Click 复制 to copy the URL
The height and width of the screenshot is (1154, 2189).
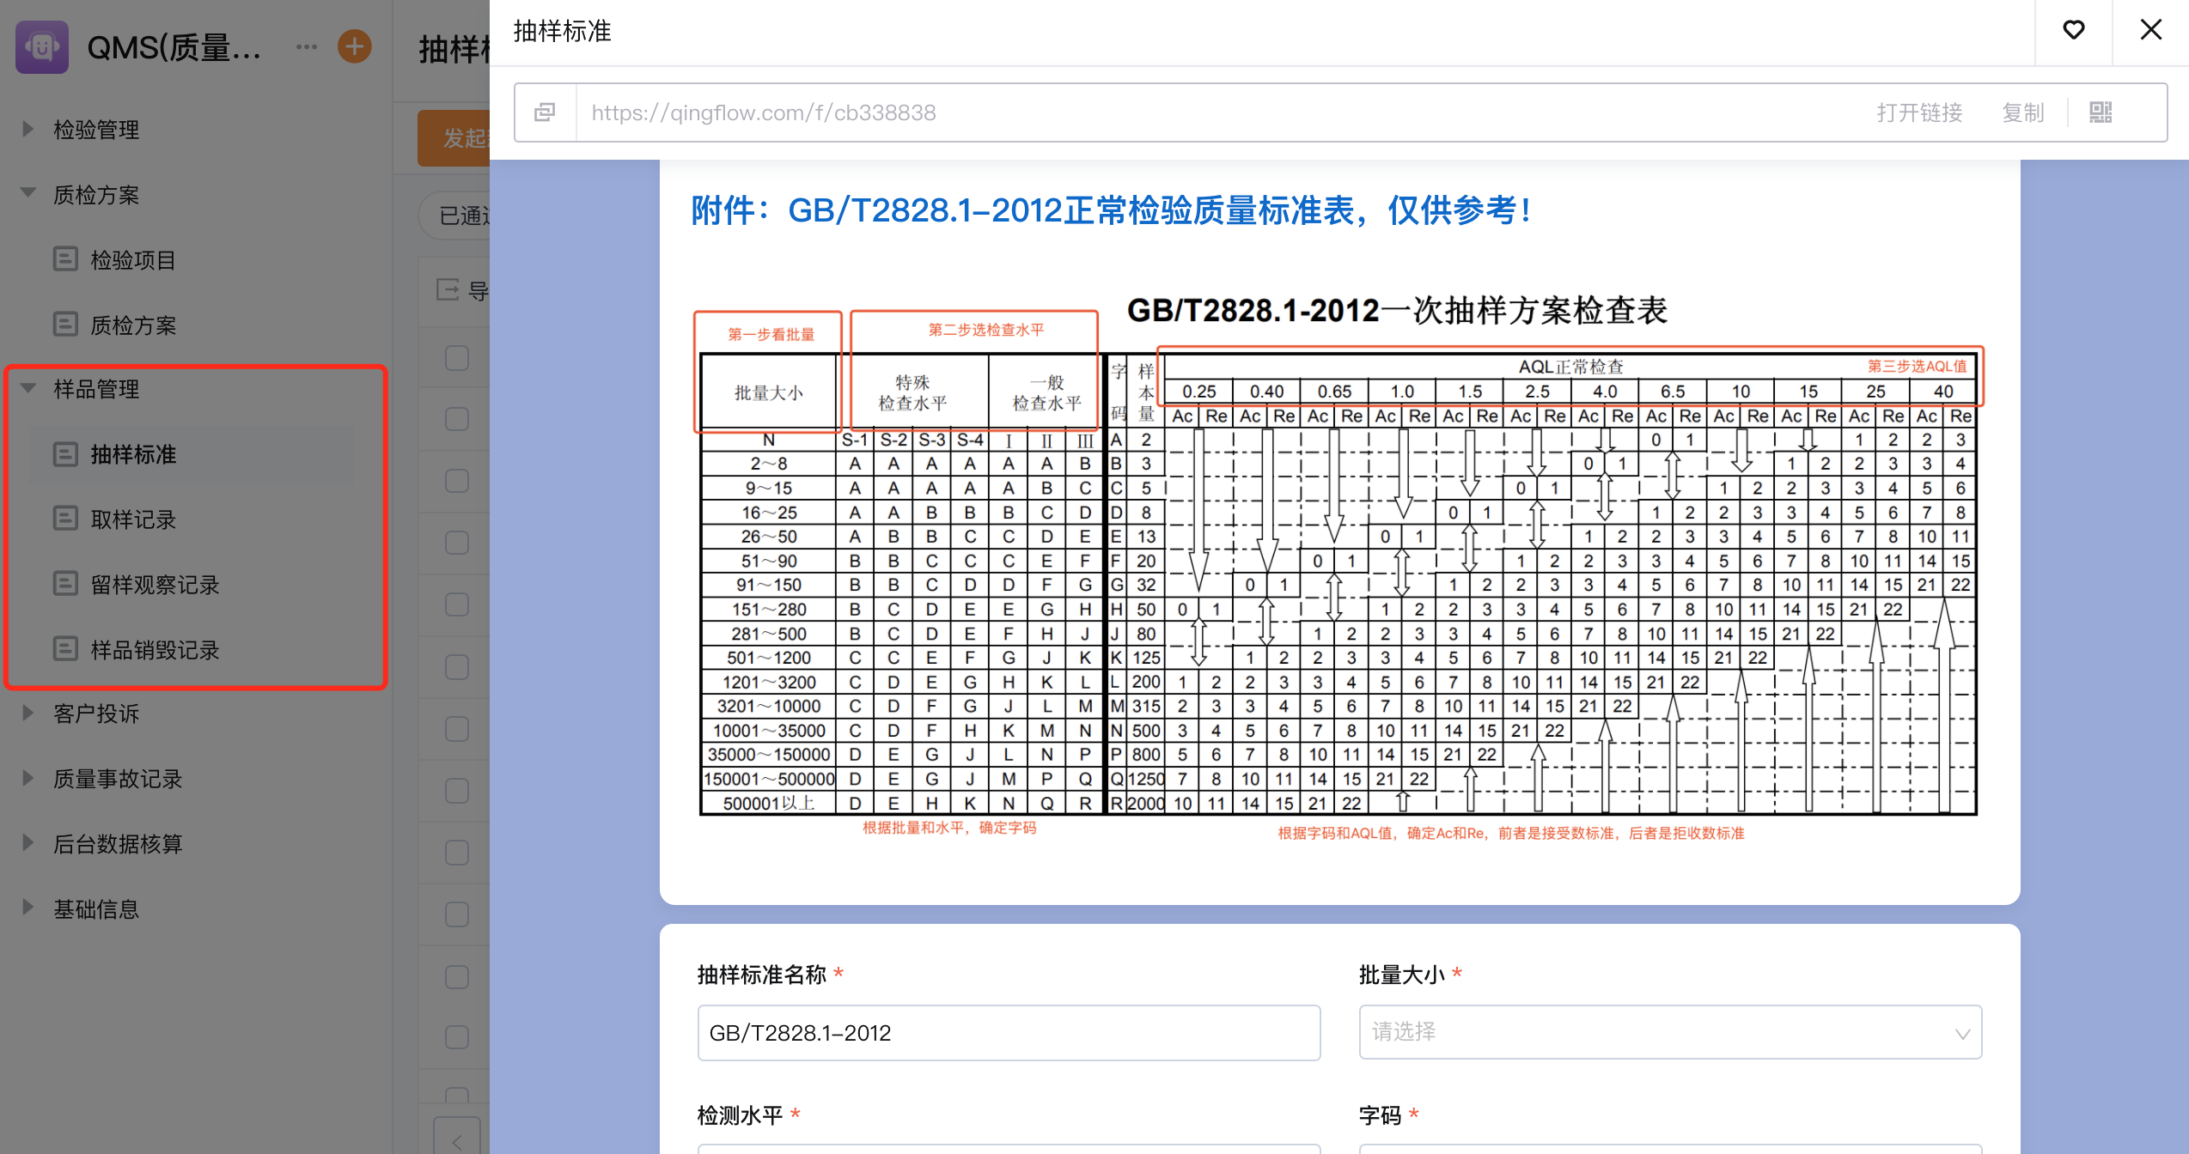pyautogui.click(x=2022, y=112)
